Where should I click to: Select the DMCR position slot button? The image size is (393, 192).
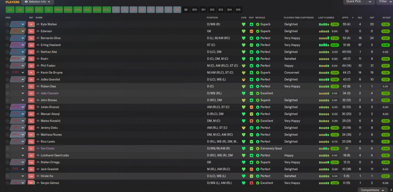coord(58,10)
